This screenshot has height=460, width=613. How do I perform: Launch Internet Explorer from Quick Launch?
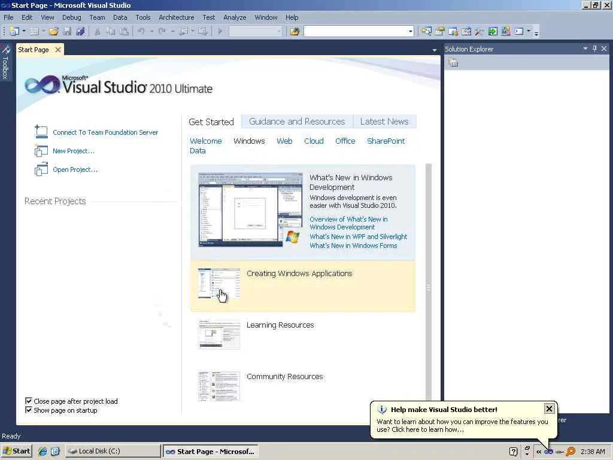pyautogui.click(x=43, y=452)
